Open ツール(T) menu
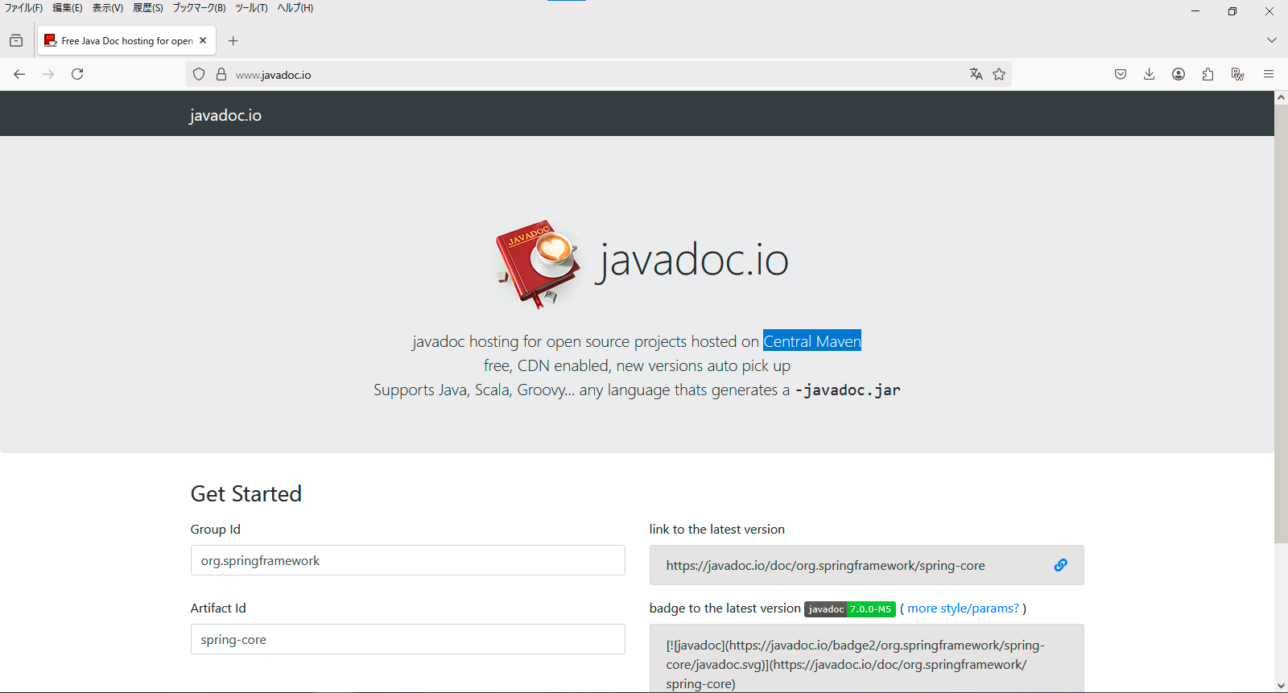Screen dimensions: 1288x693 (251, 8)
